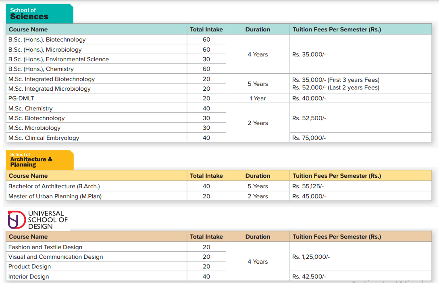The width and height of the screenshot is (439, 283).
Task: Select the 1 Year duration cell
Action: [x=258, y=98]
